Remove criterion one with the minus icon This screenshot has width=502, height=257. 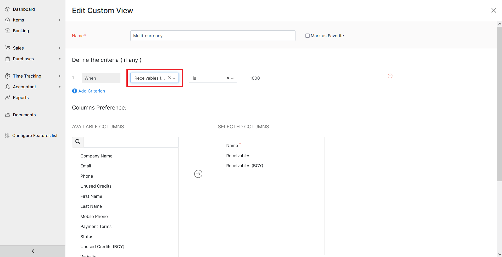click(390, 76)
